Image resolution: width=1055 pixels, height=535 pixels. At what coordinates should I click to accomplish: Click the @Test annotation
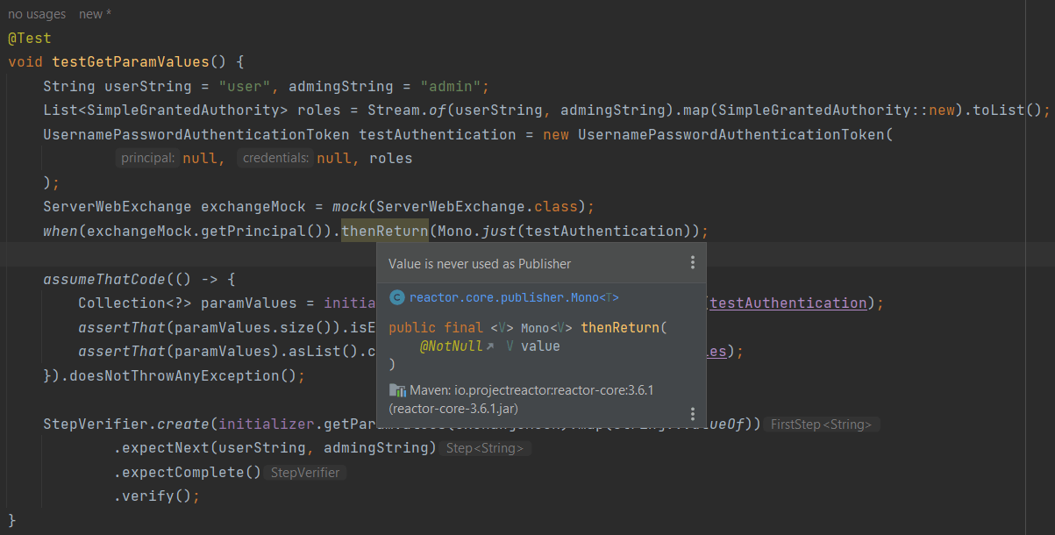(29, 37)
